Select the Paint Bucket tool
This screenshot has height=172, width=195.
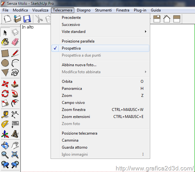click(x=5, y=42)
